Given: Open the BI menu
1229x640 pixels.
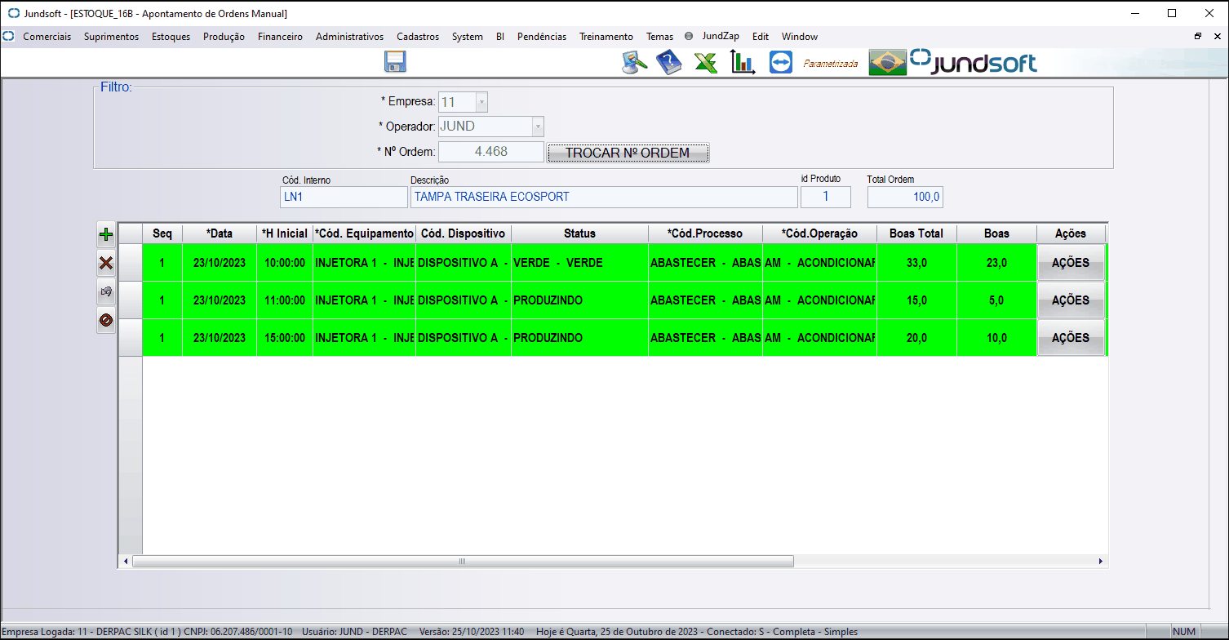Looking at the screenshot, I should click(500, 37).
